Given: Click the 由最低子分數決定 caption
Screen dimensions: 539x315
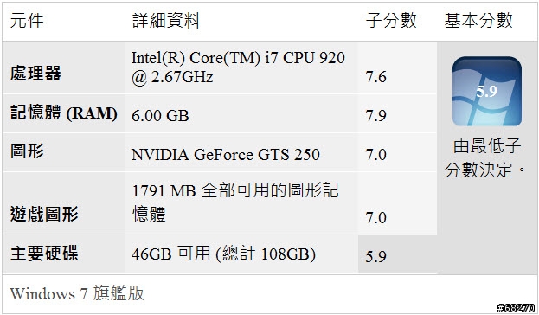Looking at the screenshot, I should point(485,157).
